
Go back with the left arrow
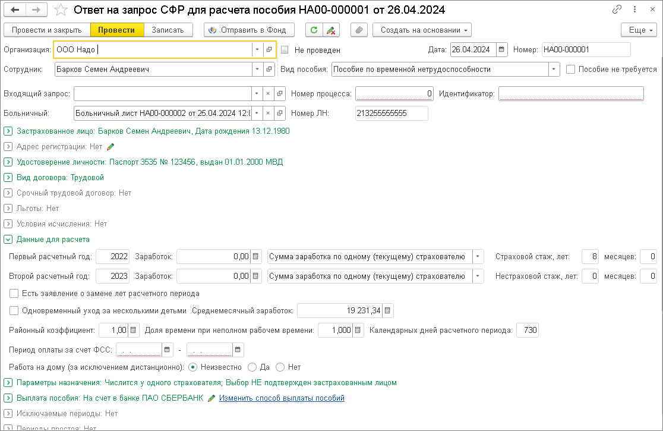pos(15,10)
